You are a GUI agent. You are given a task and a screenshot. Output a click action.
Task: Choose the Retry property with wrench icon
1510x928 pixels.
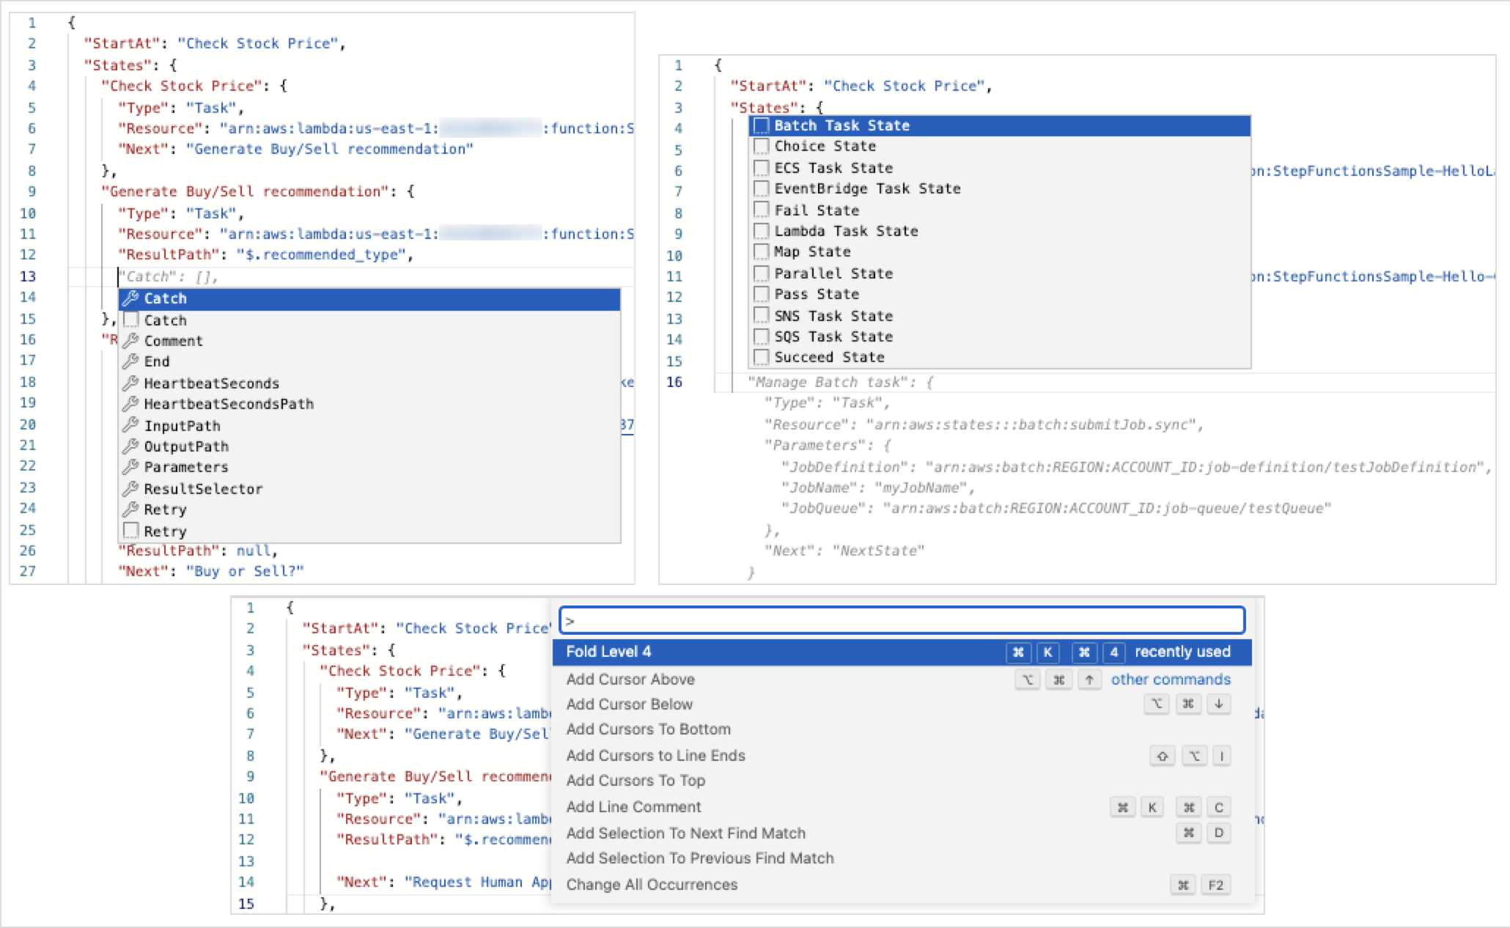[x=369, y=509]
